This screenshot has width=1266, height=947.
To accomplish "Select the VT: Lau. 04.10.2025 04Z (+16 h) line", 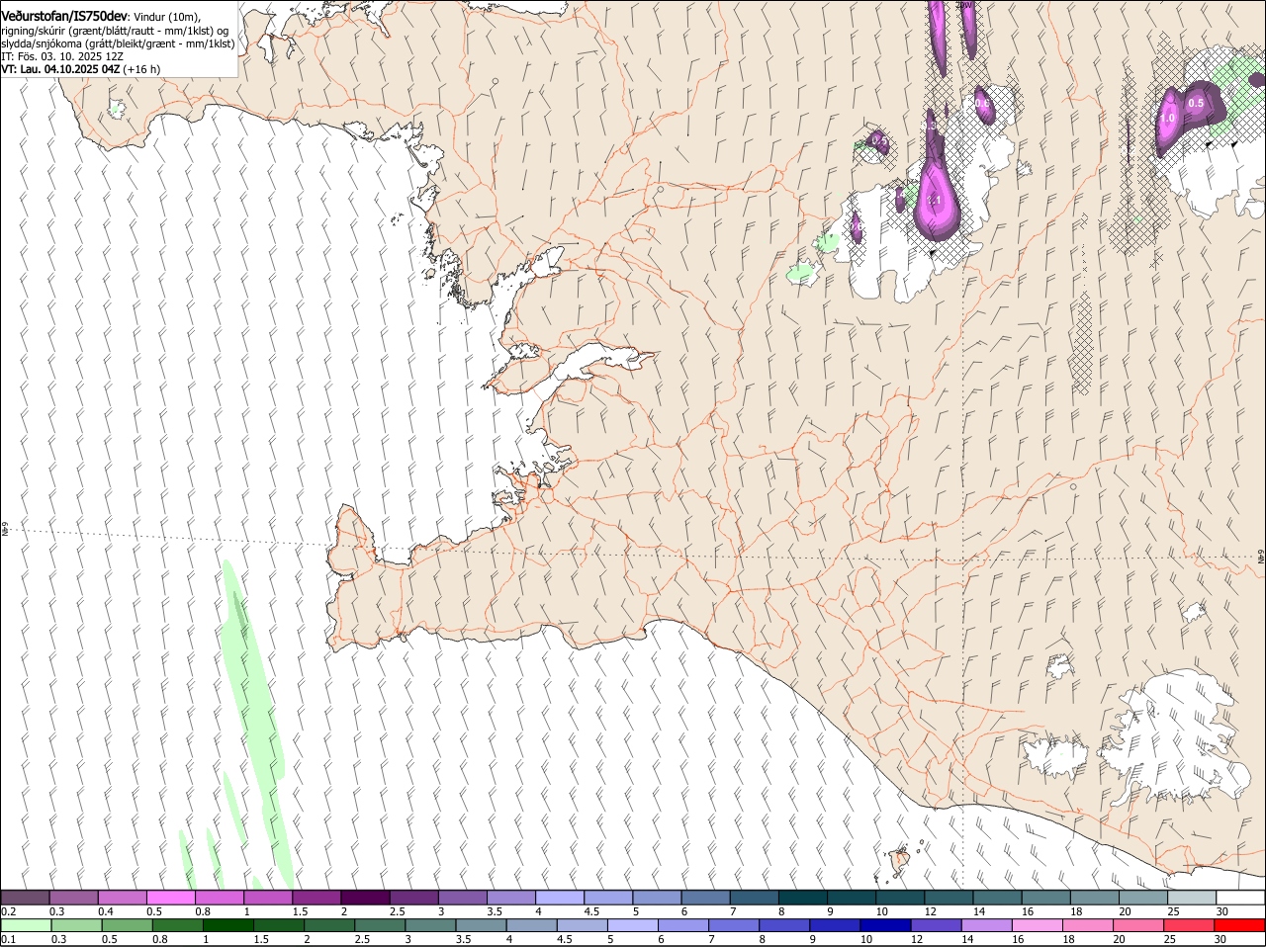I will (x=81, y=69).
